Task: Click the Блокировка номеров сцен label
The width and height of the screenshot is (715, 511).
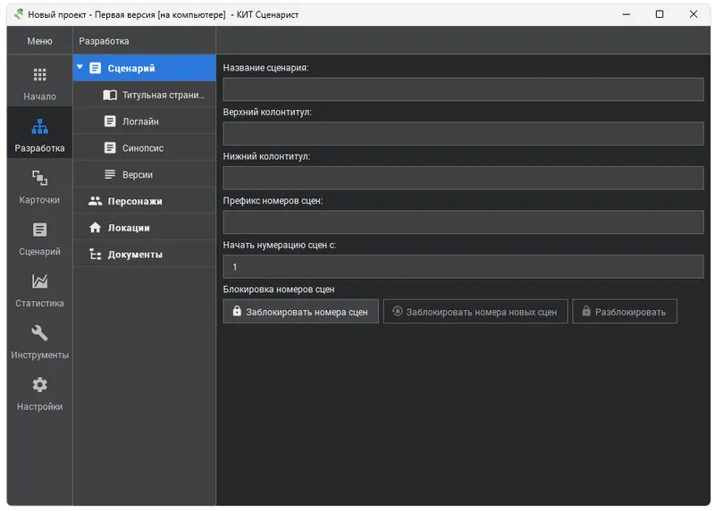Action: click(279, 289)
